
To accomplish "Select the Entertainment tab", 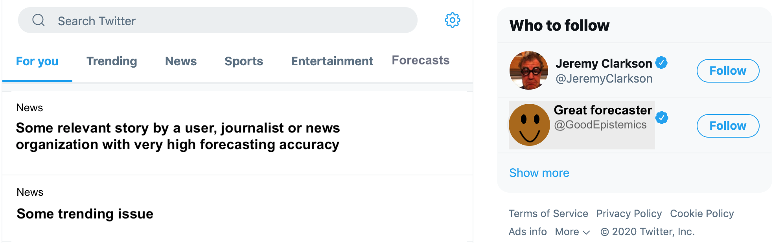I will (332, 61).
